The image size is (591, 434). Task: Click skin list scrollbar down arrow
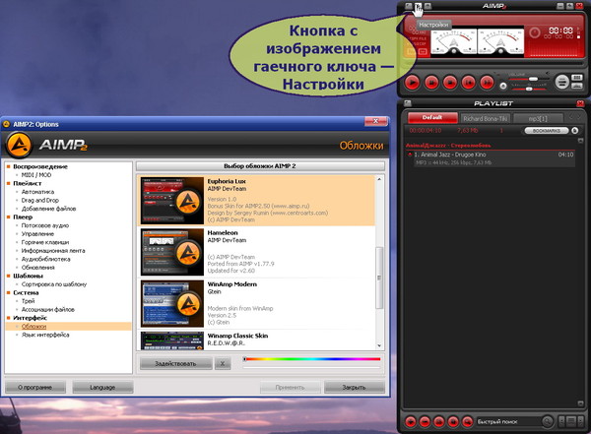[x=379, y=345]
